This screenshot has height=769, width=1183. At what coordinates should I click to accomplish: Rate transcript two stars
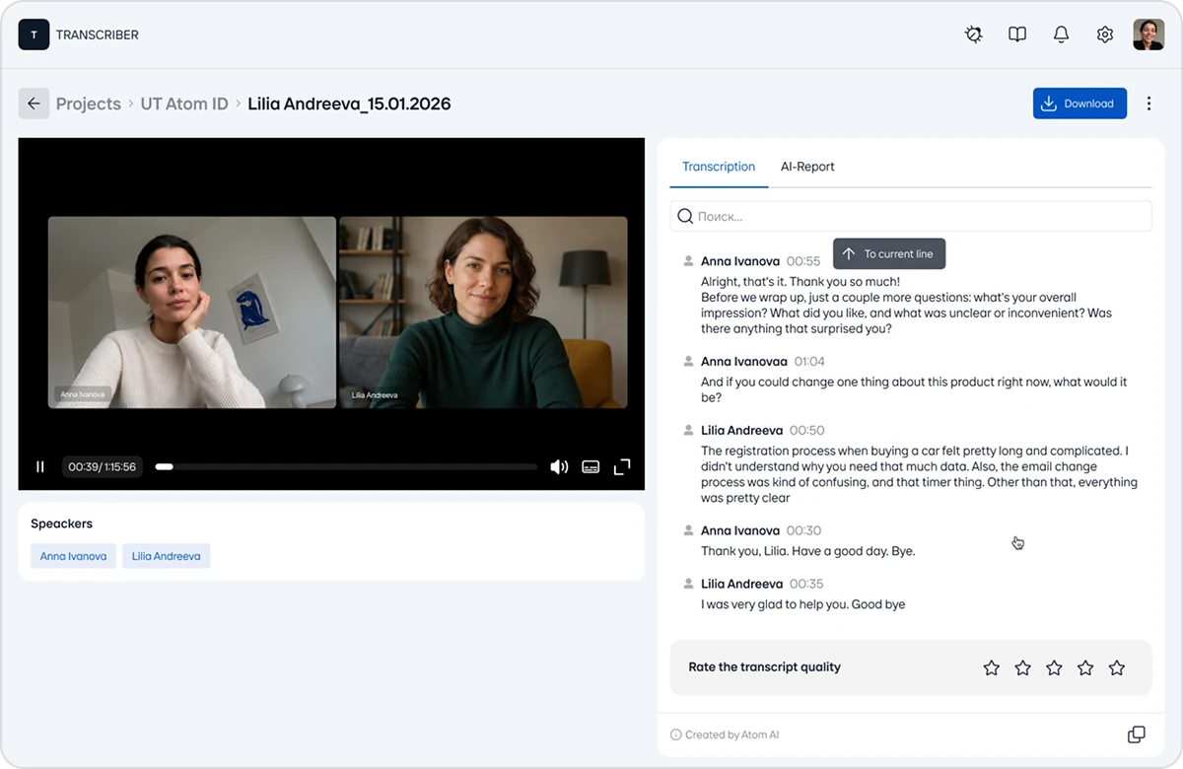pyautogui.click(x=1023, y=667)
